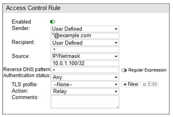The height and width of the screenshot is (117, 173).
Task: Enable the Regular Expression toggle
Action: (x=124, y=70)
